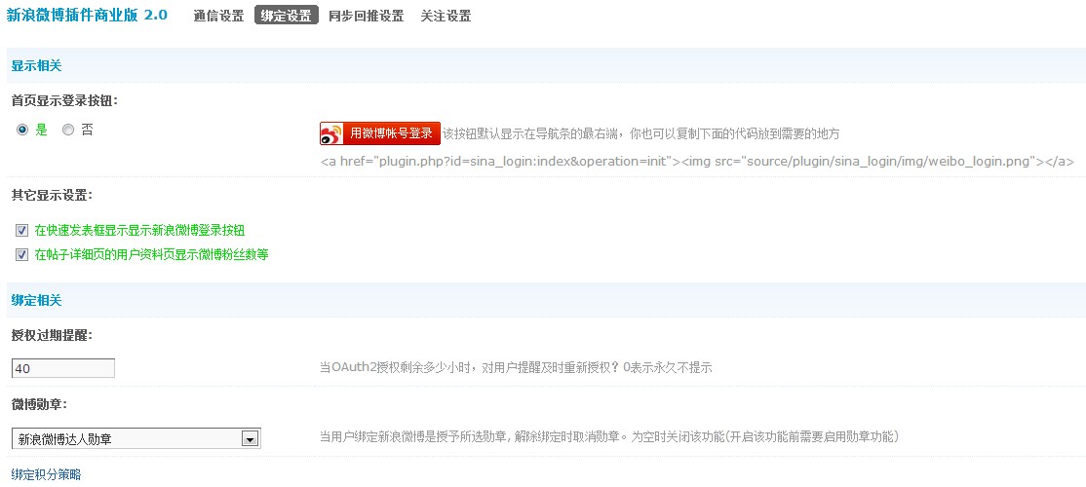Screen dimensions: 1086x487
Task: Open the 关注设置 tab
Action: pyautogui.click(x=446, y=16)
